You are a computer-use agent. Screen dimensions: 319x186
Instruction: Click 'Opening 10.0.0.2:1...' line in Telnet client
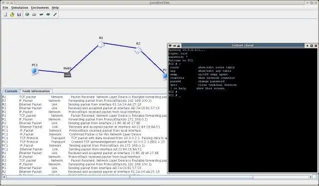(x=186, y=50)
